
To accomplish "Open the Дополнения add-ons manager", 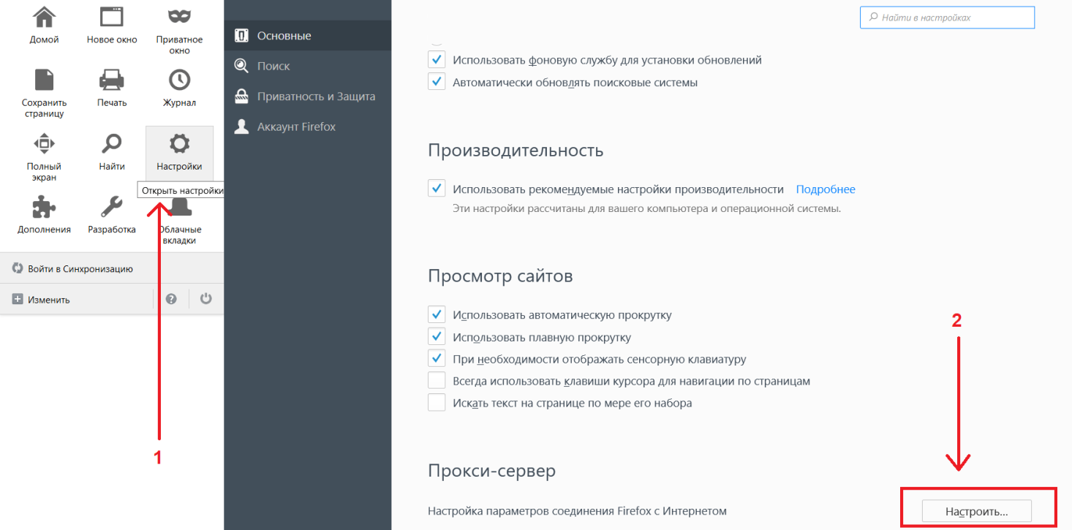I will [44, 215].
